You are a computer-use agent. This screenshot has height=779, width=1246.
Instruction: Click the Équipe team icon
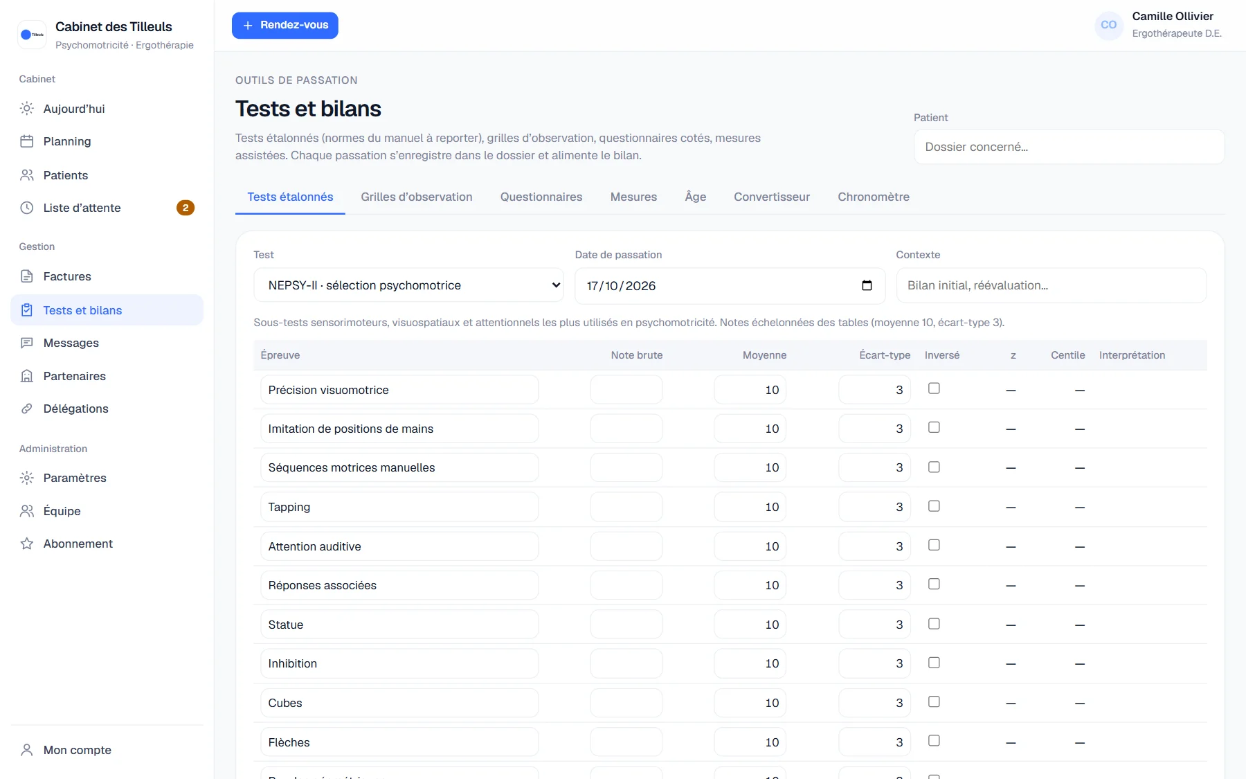[x=27, y=511]
